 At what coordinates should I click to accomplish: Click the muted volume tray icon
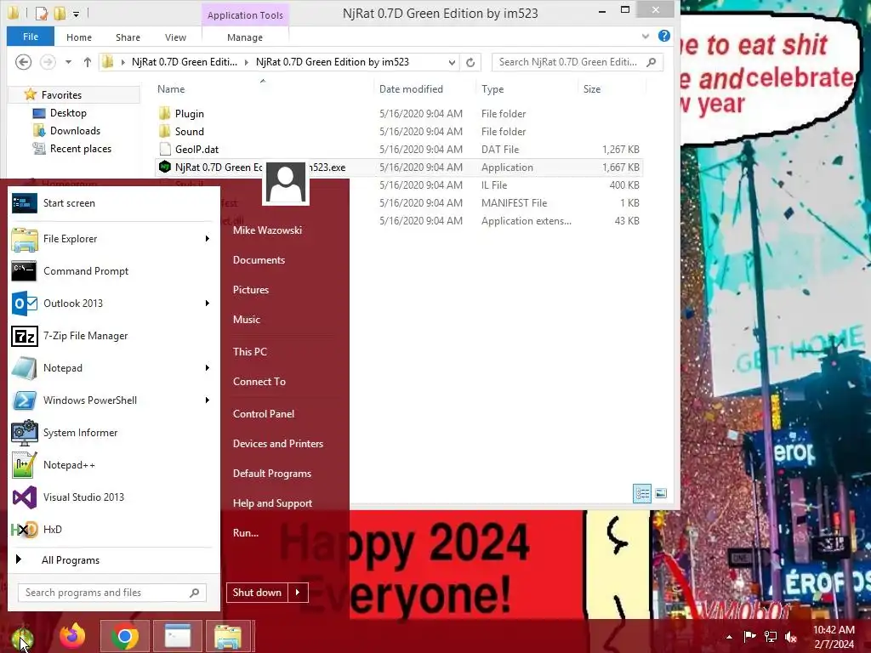tap(791, 636)
